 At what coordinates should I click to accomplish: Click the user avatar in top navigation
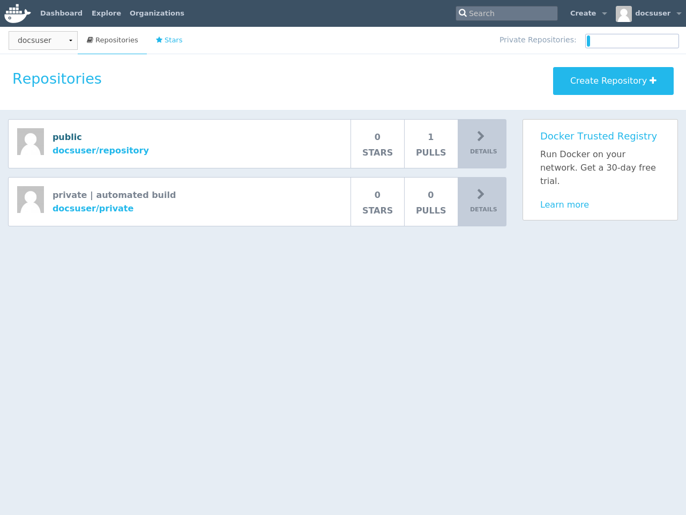(623, 14)
